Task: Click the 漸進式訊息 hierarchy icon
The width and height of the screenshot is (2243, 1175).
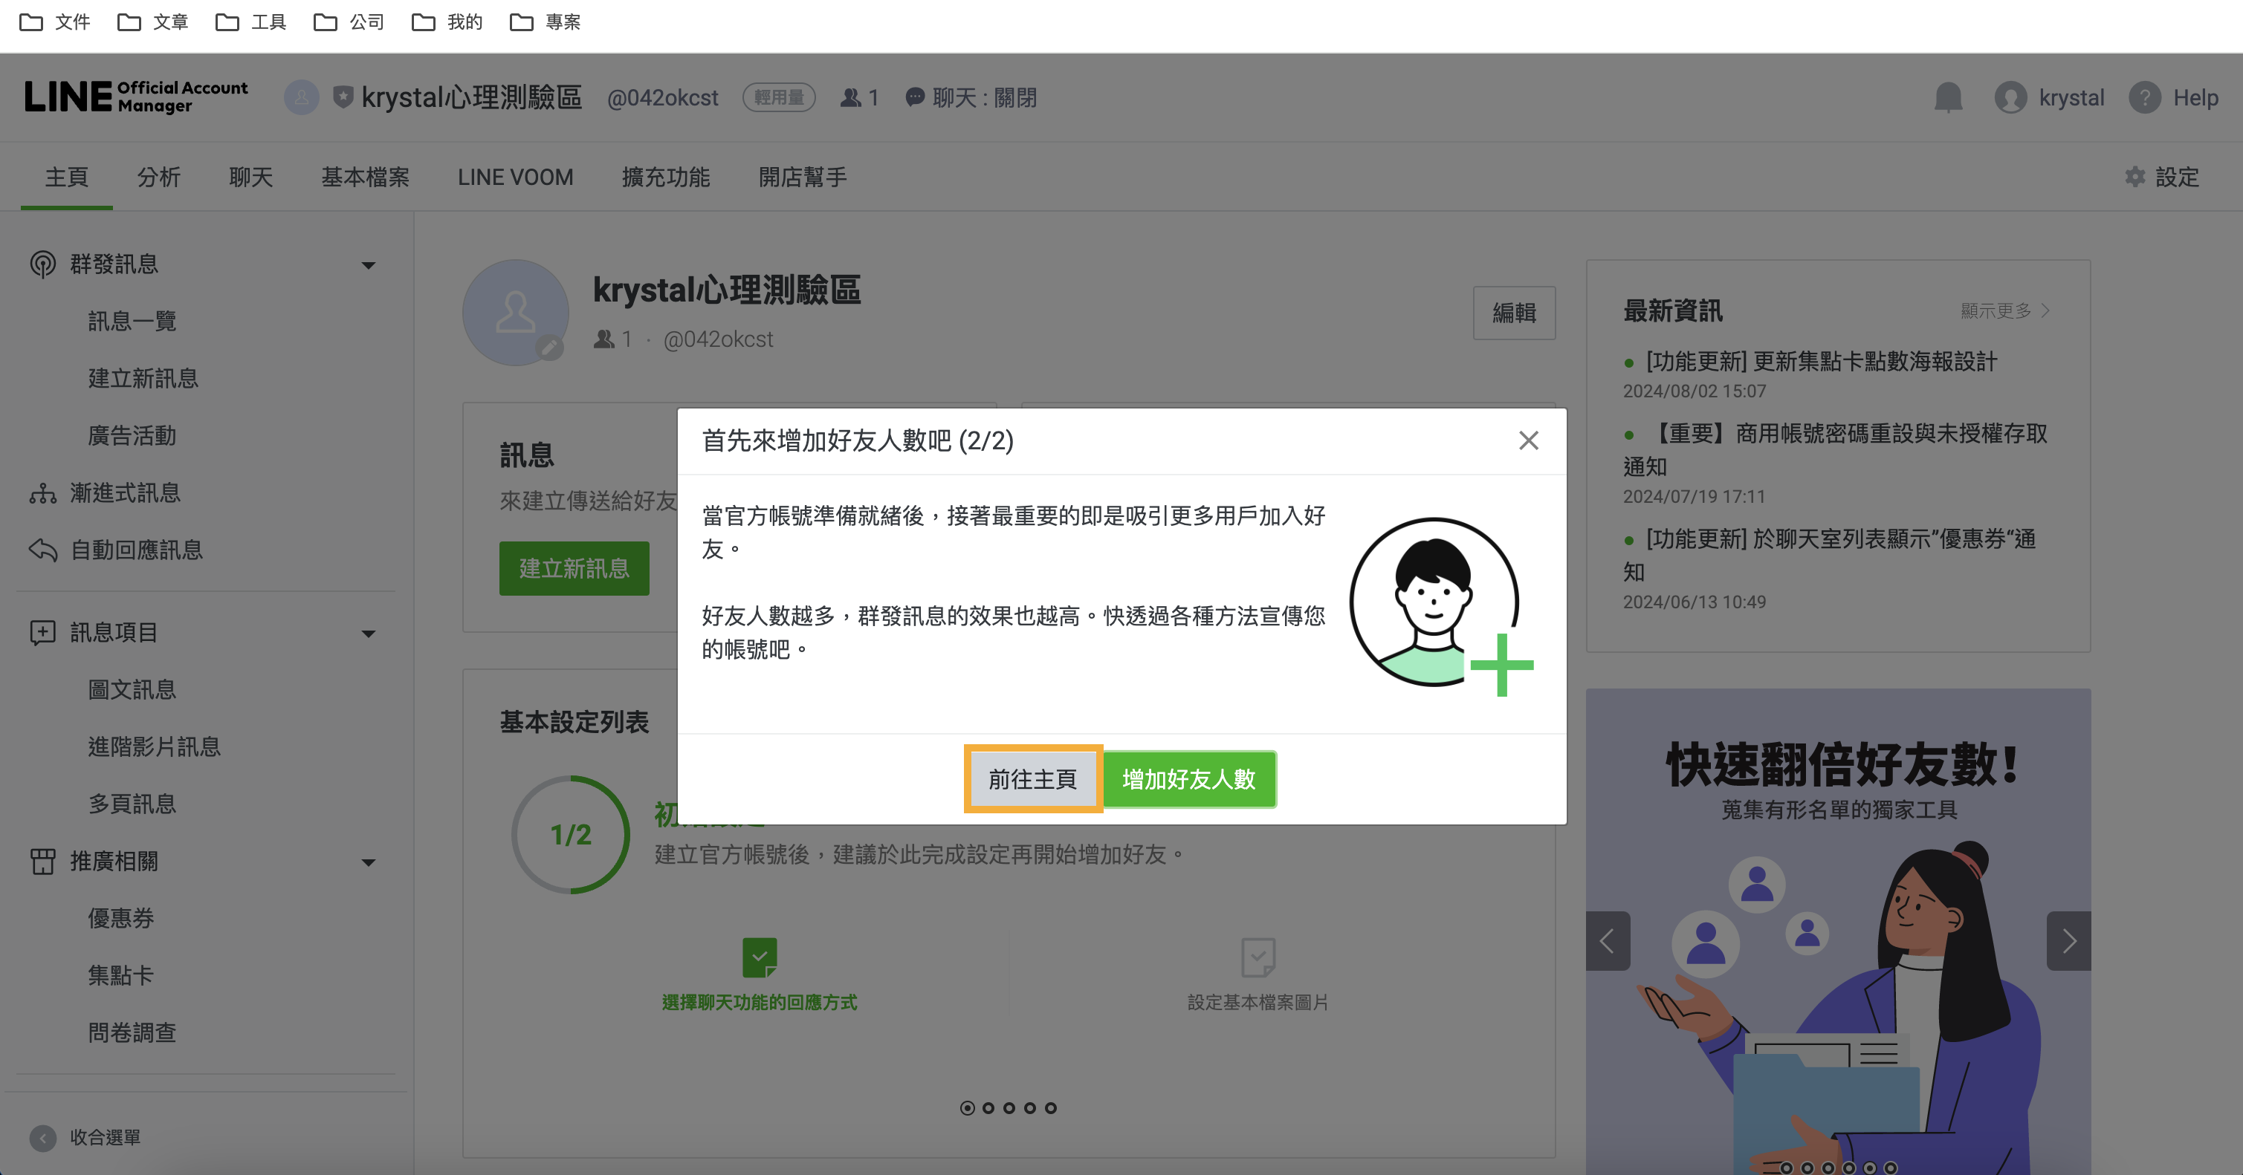Action: [x=42, y=493]
